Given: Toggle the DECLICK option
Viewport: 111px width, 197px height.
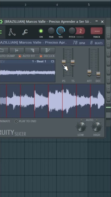Looking at the screenshot, I should 41,56.
